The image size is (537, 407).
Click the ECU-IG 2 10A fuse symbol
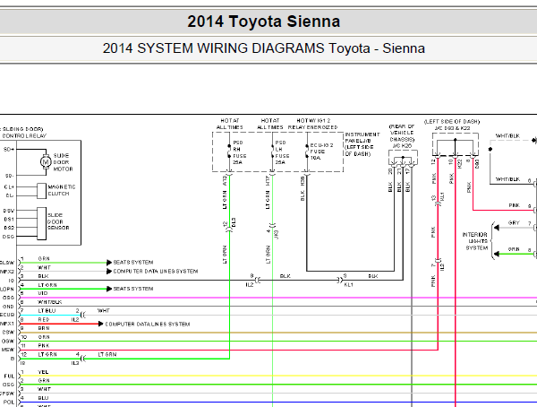(307, 151)
